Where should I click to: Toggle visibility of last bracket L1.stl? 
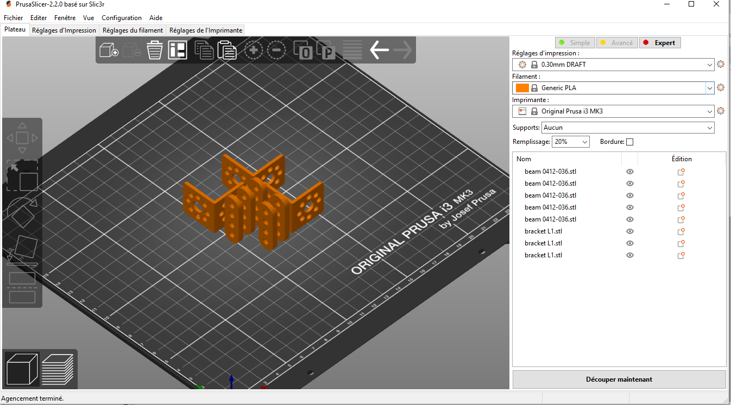coord(630,255)
